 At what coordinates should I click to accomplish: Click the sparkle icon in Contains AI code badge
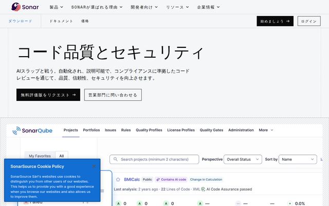tap(158, 180)
